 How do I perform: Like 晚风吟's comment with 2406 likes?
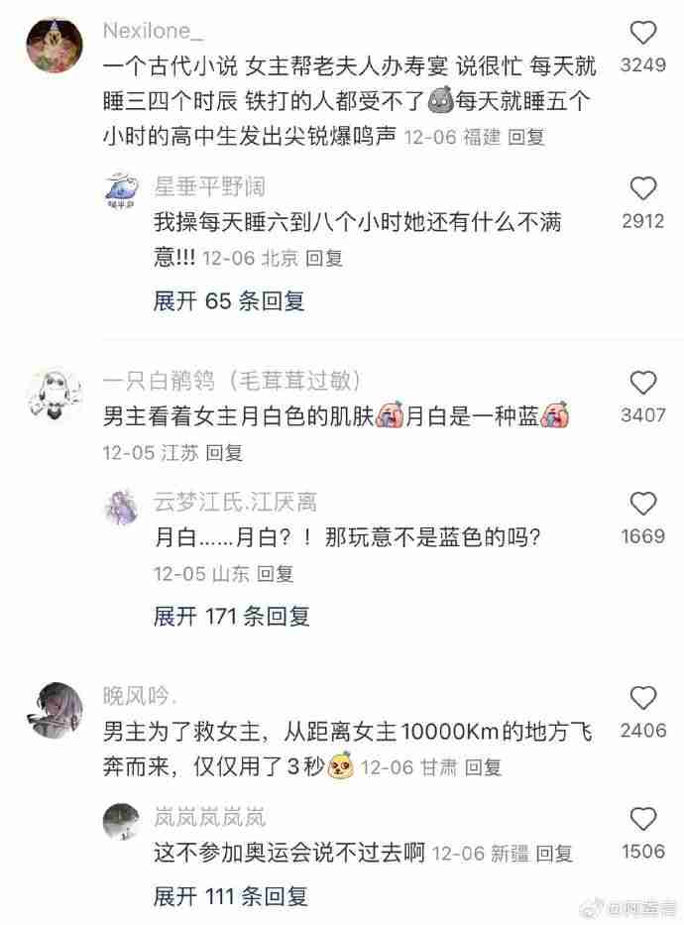[x=642, y=698]
